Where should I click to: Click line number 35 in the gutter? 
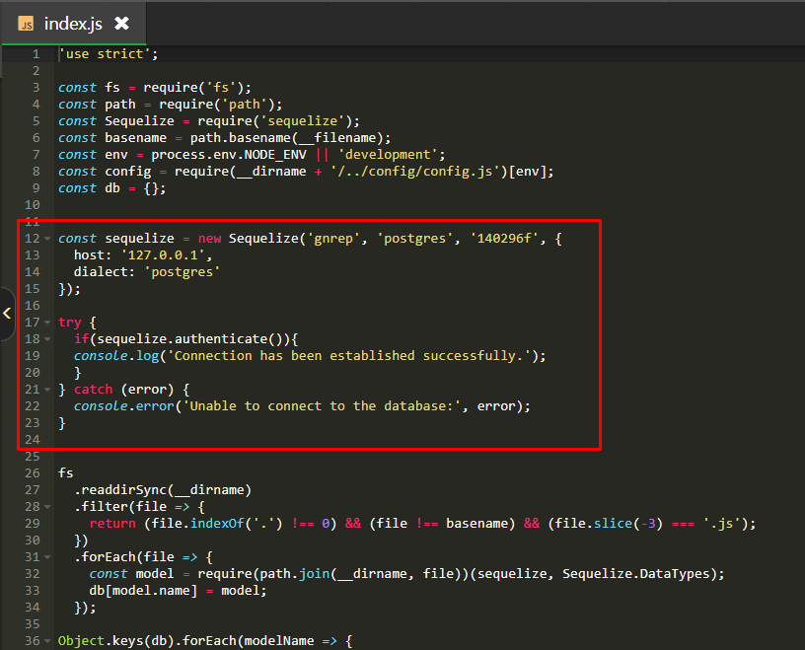32,624
